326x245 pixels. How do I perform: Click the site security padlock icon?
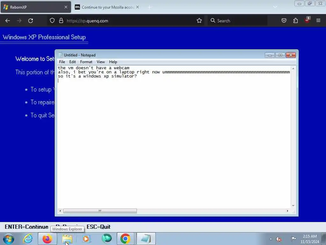tap(61, 21)
